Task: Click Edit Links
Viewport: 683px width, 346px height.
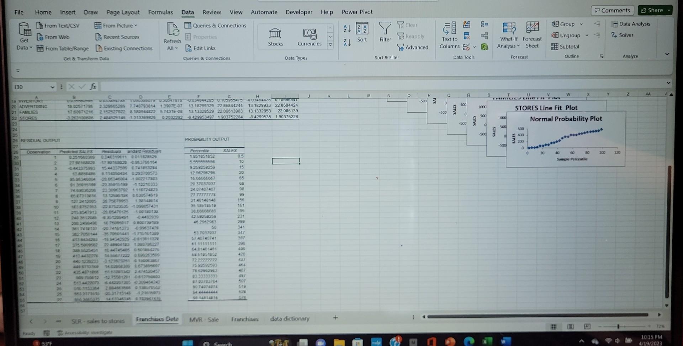Action: tap(200, 48)
